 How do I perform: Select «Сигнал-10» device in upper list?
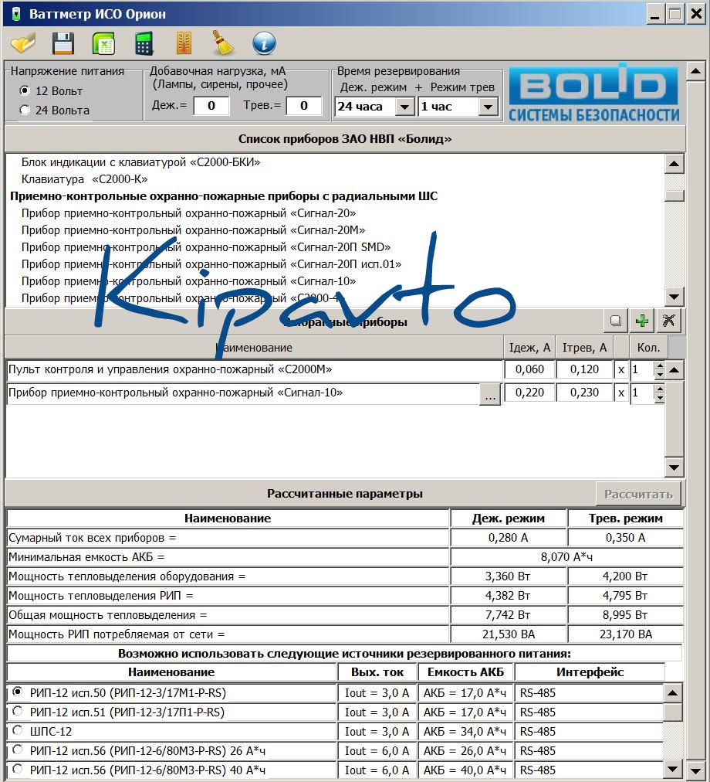[188, 280]
